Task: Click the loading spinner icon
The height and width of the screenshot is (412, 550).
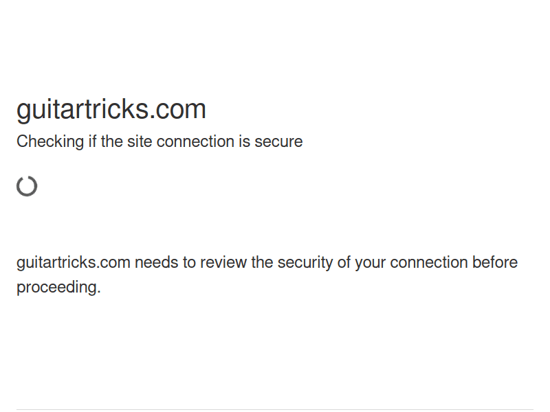Action: coord(27,186)
